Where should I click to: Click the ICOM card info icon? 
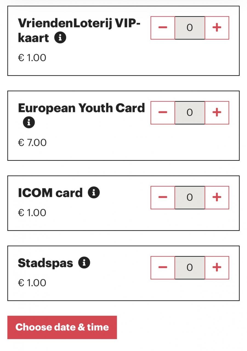94,193
